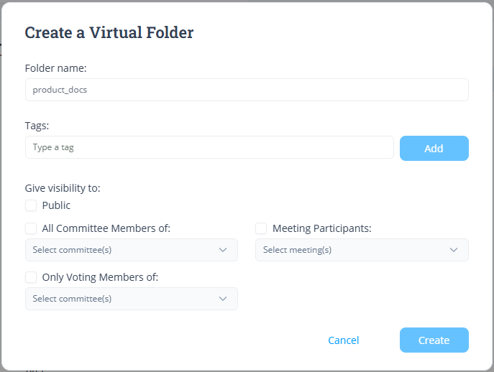This screenshot has height=372, width=494.
Task: Focus the 'Type a tag' input box
Action: (x=209, y=147)
